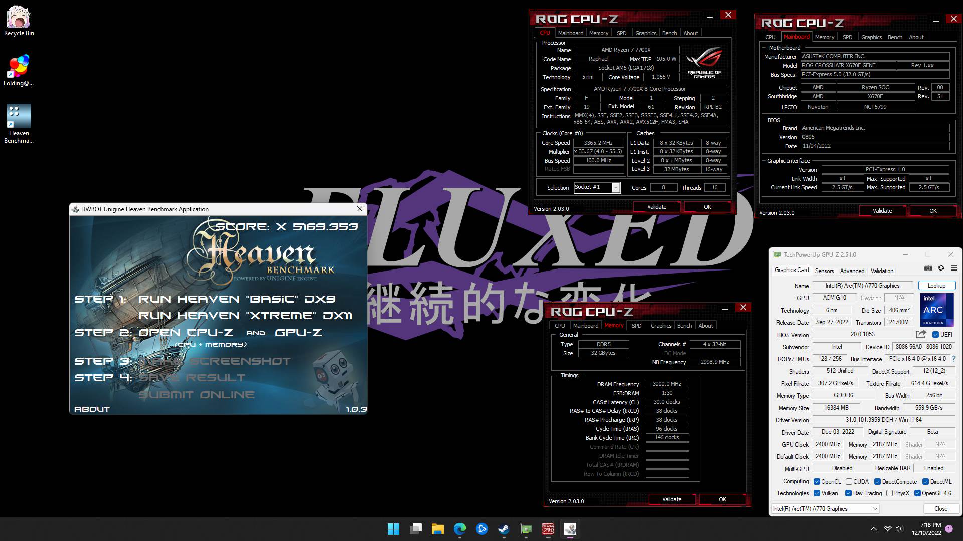Take a GPU-Z screenshot with camera icon
This screenshot has height=541, width=963.
pos(928,268)
